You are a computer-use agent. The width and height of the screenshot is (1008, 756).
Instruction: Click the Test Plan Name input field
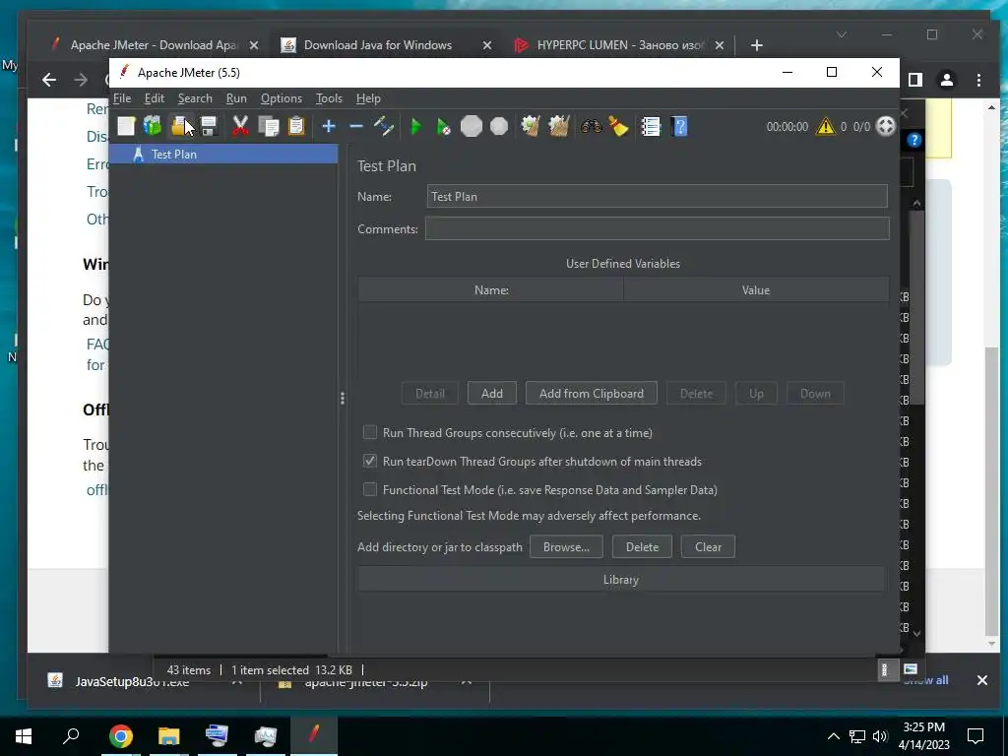657,196
